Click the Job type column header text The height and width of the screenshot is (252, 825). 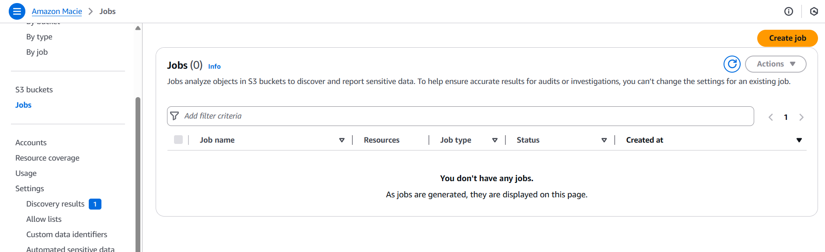pyautogui.click(x=456, y=140)
